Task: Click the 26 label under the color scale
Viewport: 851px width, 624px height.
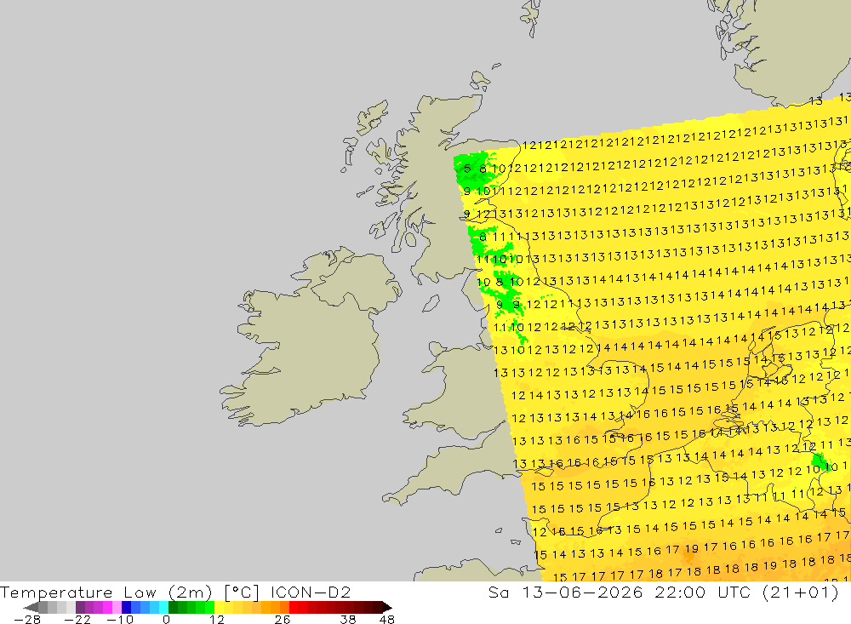Action: [283, 620]
